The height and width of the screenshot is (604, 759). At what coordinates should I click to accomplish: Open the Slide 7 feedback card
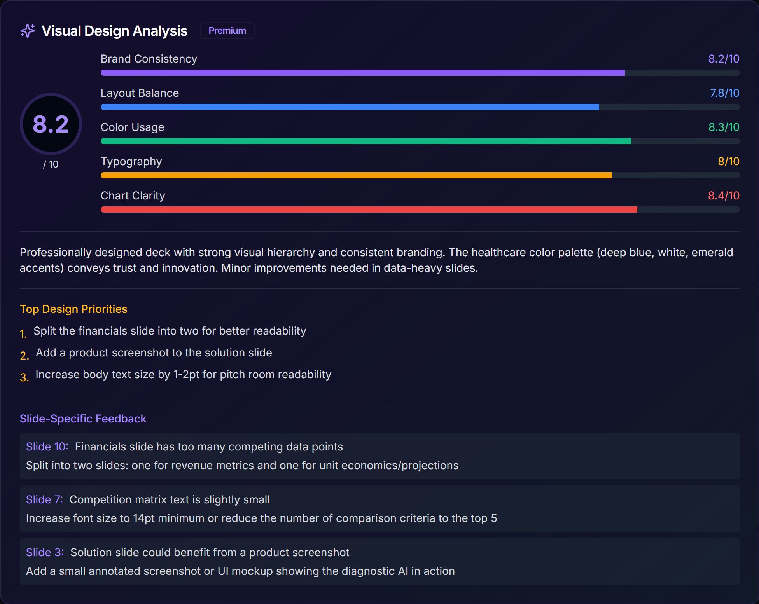tap(379, 509)
